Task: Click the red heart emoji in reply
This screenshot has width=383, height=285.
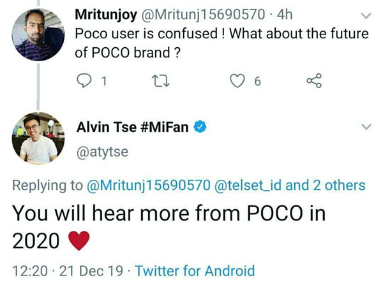Action: tap(79, 240)
